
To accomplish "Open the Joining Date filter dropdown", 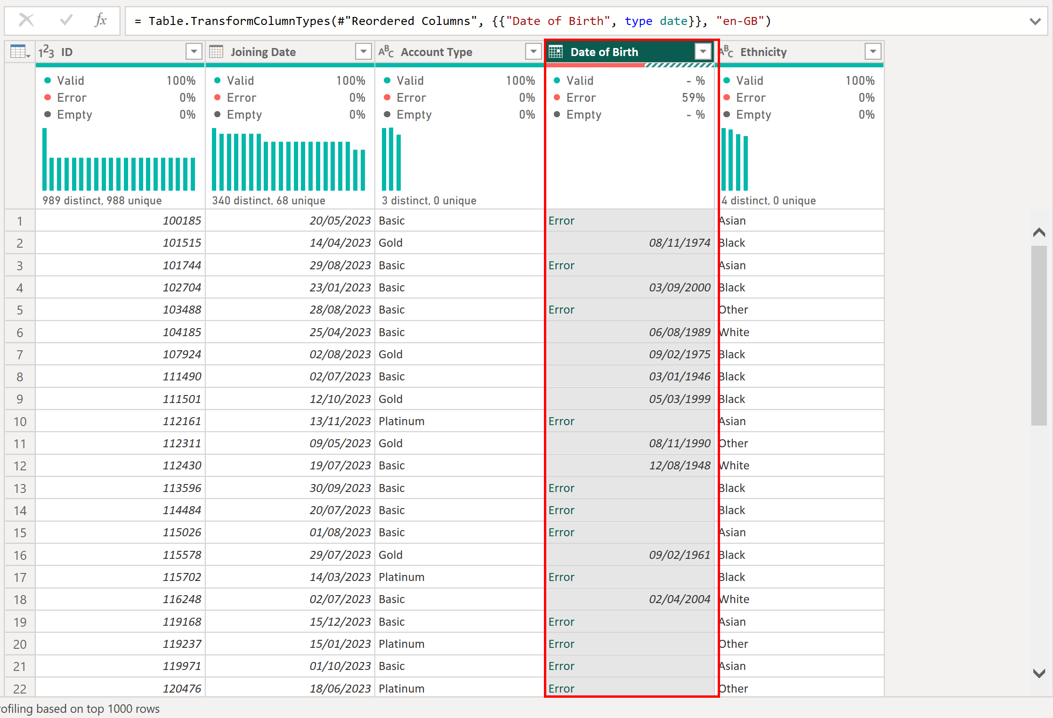I will (x=363, y=51).
